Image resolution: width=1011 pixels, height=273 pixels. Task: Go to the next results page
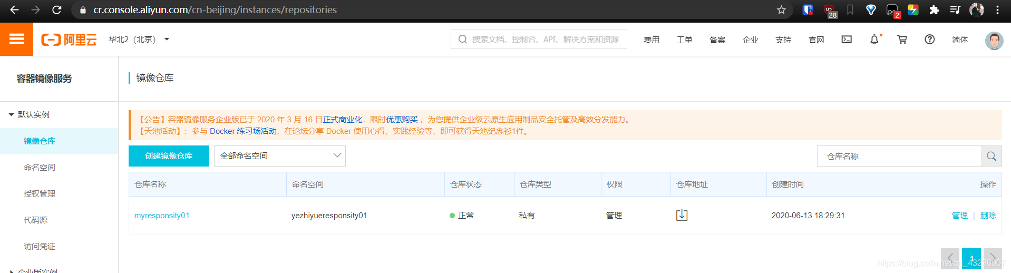[x=993, y=258]
